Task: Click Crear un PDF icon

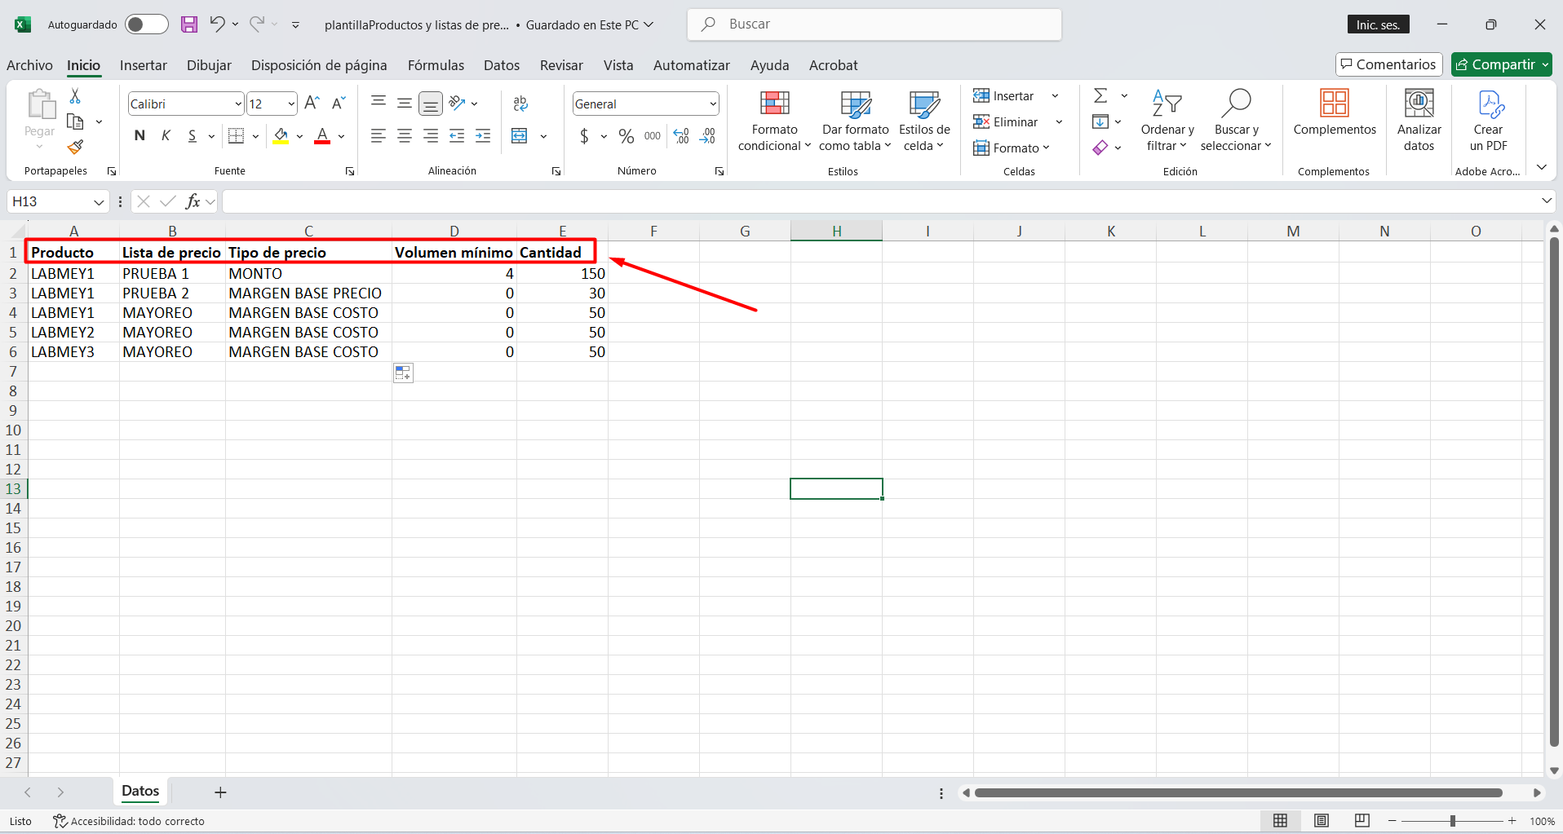Action: click(x=1488, y=121)
